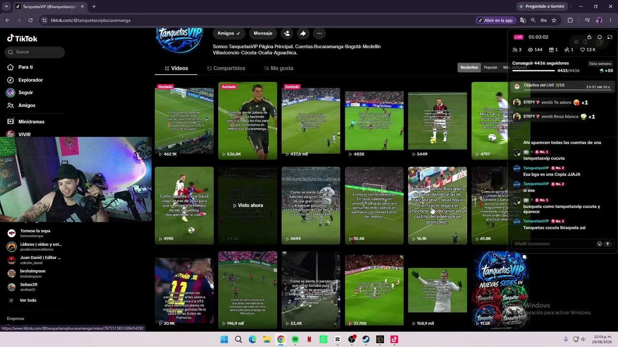The image size is (618, 347).
Task: Click Pregúntale a Gemini button
Action: (x=541, y=6)
